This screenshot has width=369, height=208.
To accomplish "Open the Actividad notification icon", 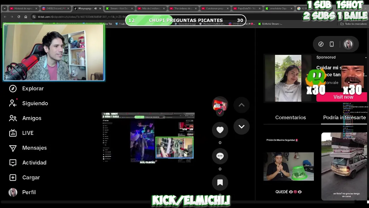I will point(13,163).
